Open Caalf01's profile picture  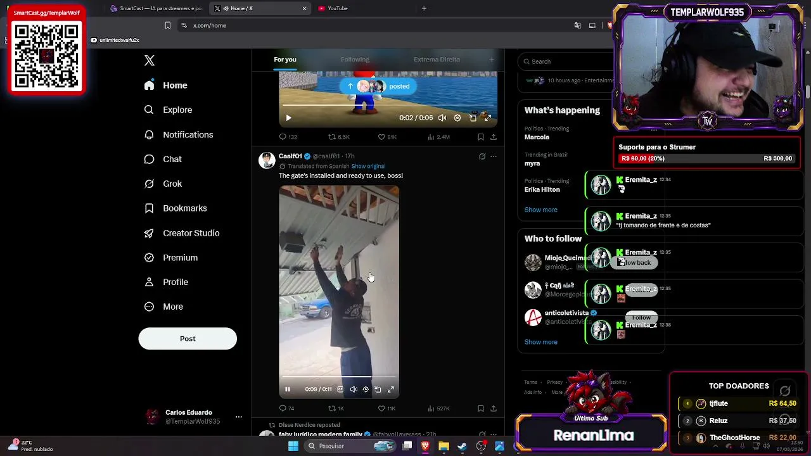(267, 160)
